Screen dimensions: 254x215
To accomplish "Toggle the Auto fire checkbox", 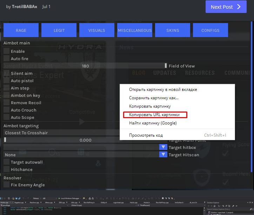I will click(6, 58).
